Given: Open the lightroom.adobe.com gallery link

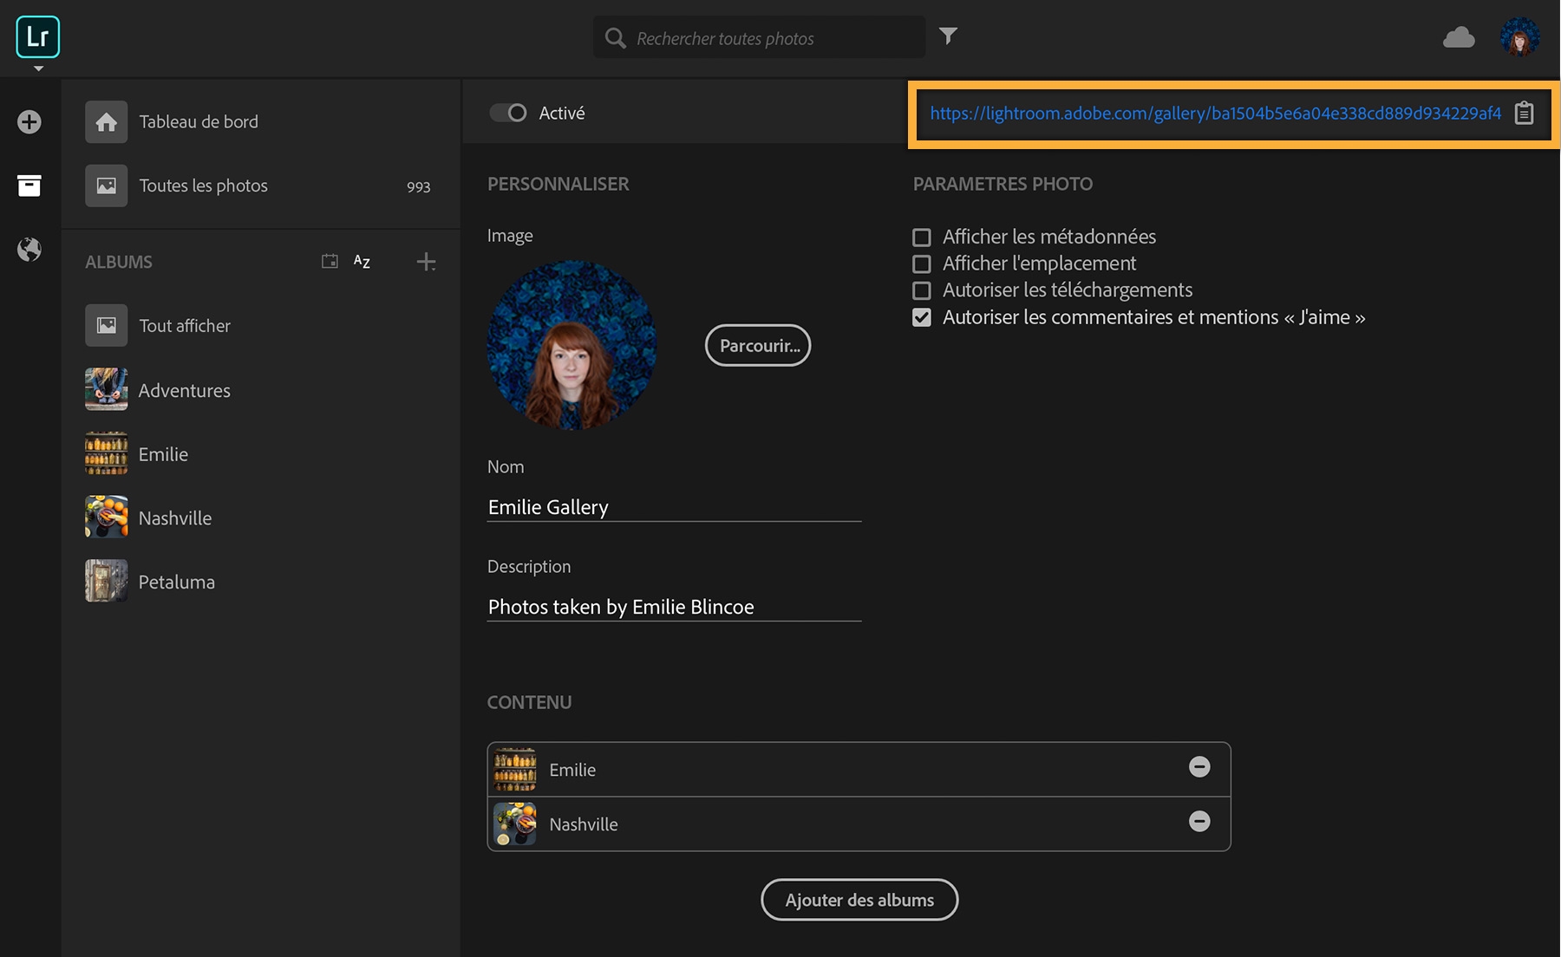Looking at the screenshot, I should (x=1216, y=113).
